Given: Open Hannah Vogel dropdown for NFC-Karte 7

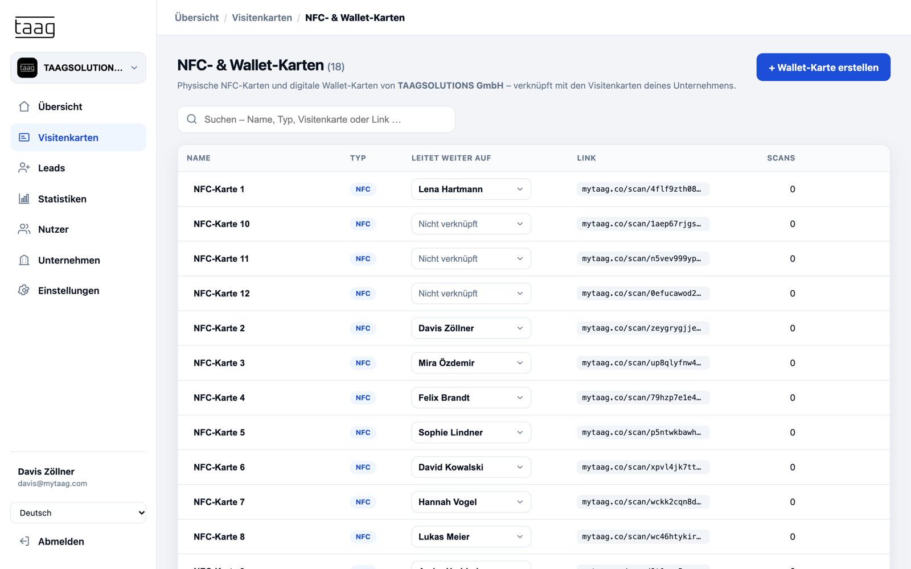Looking at the screenshot, I should [471, 502].
